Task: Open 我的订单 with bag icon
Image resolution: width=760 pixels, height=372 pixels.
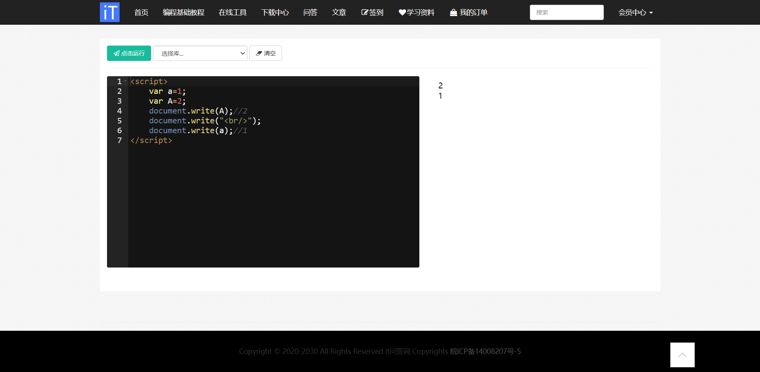Action: coord(469,13)
